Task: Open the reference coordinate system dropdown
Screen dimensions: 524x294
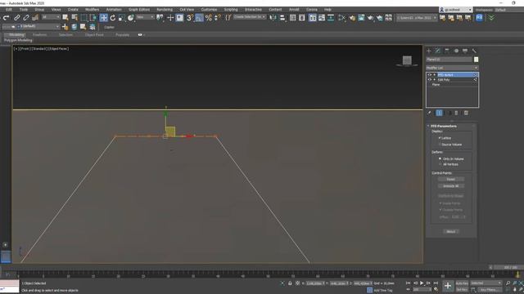Action: [x=146, y=17]
